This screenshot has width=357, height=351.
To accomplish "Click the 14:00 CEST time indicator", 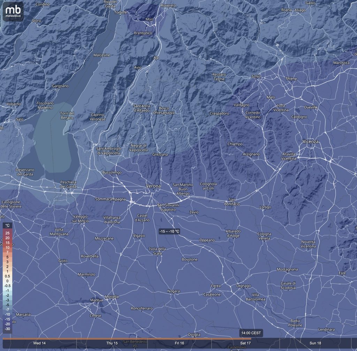I will [x=250, y=333].
